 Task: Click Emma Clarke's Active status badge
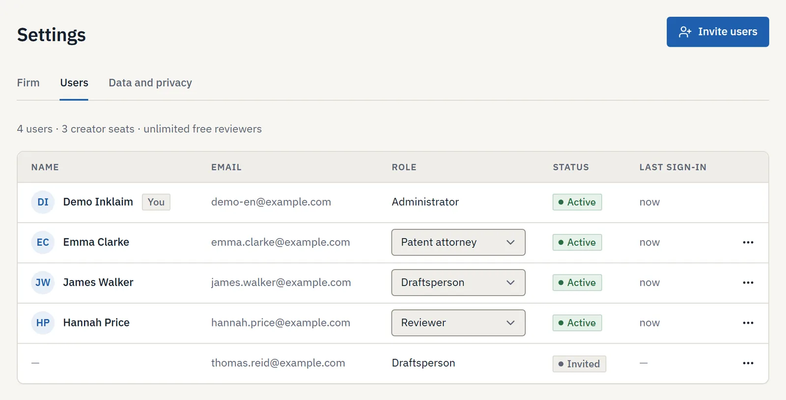[577, 242]
